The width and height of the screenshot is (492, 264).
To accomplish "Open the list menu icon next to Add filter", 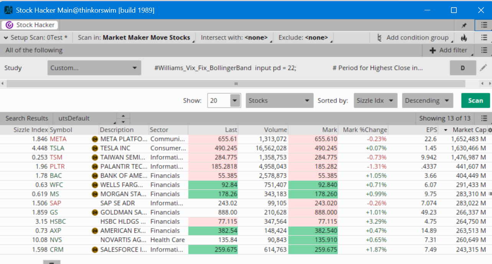I will [484, 50].
